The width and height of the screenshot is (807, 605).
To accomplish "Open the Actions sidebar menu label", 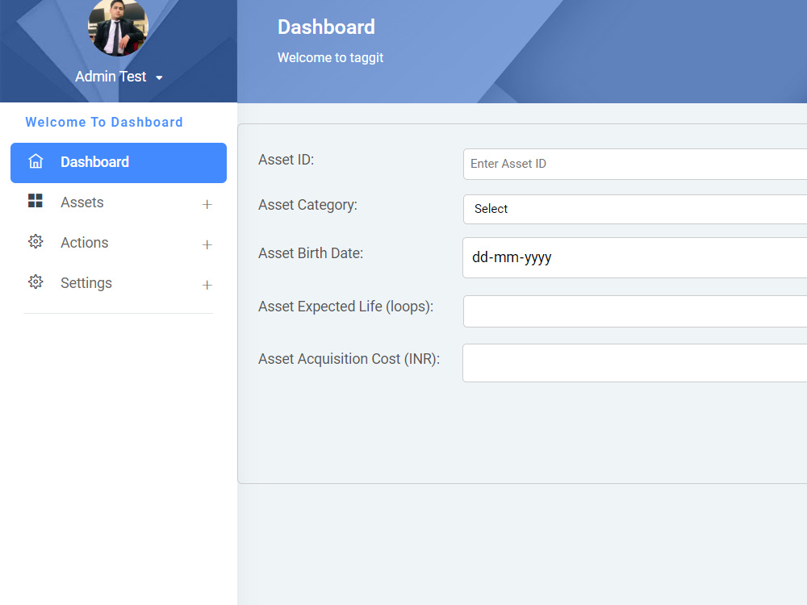I will 85,242.
